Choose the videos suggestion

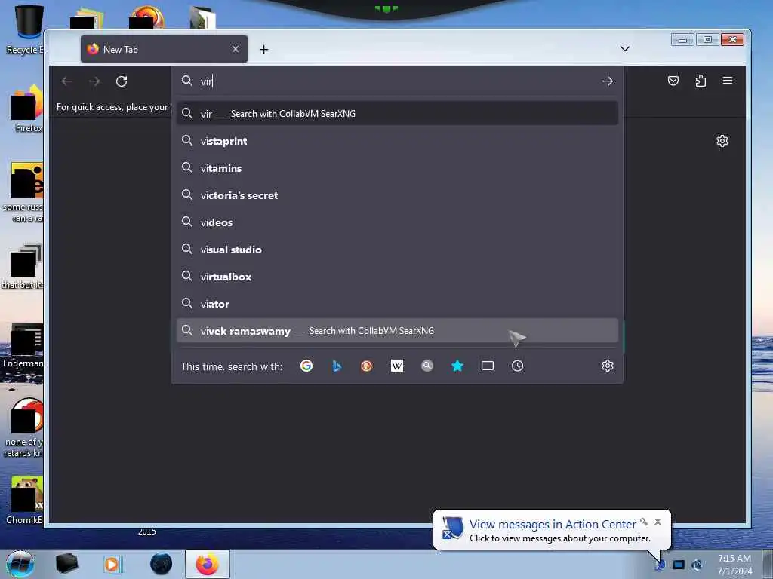tap(397, 222)
